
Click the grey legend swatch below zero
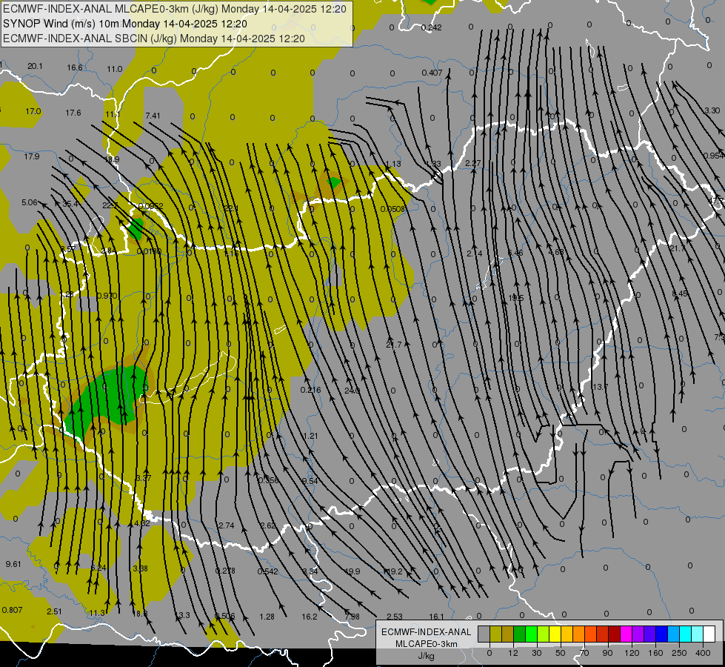tap(484, 634)
